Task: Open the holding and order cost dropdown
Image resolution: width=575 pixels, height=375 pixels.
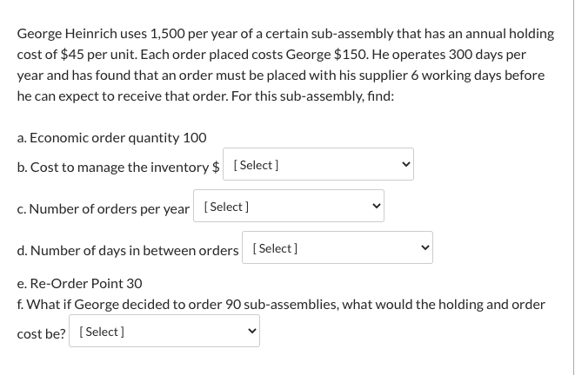Action: 164,331
